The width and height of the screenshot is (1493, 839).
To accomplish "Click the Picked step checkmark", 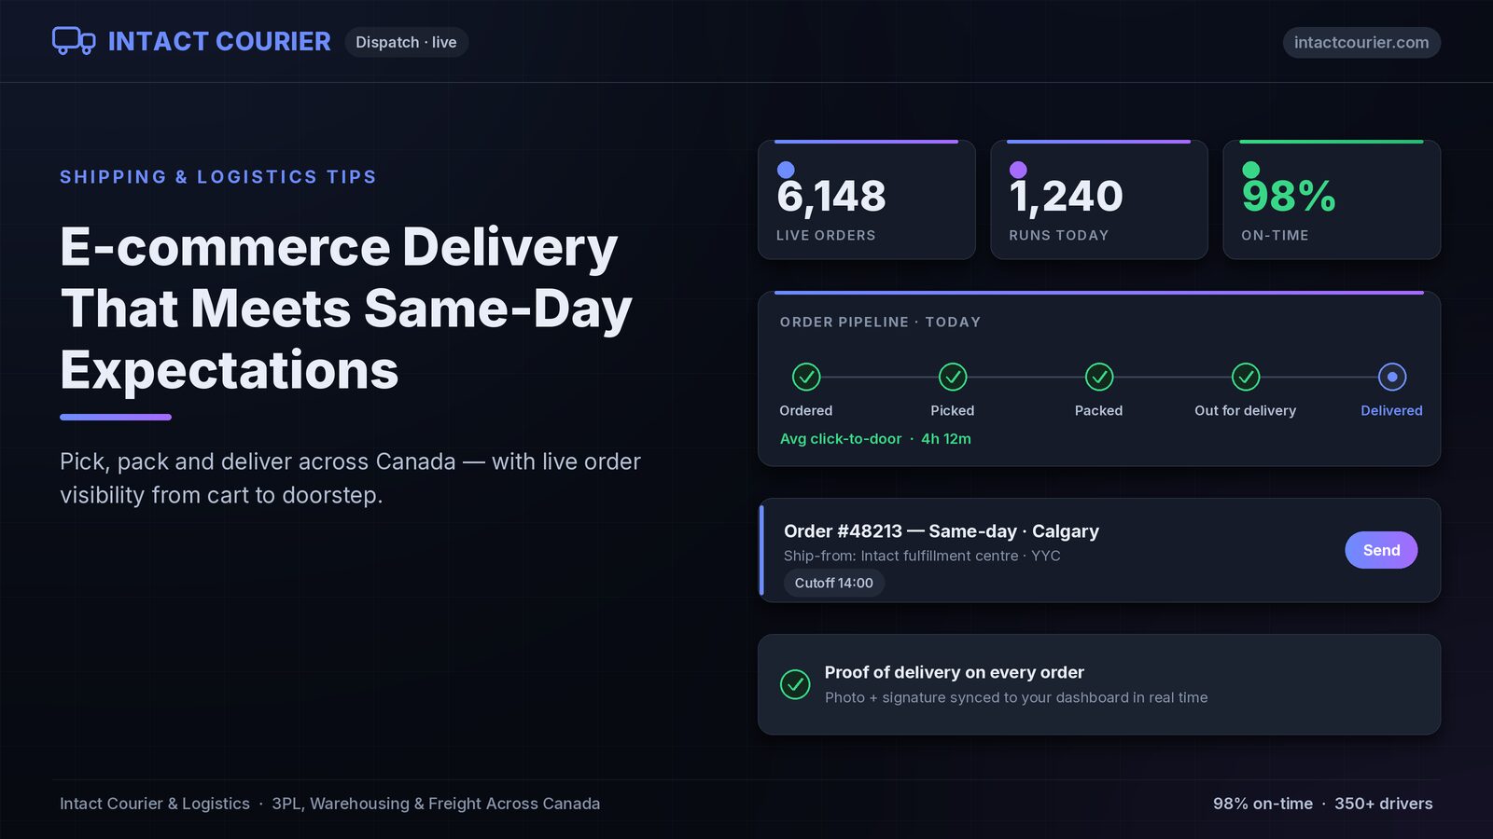I will 953,377.
